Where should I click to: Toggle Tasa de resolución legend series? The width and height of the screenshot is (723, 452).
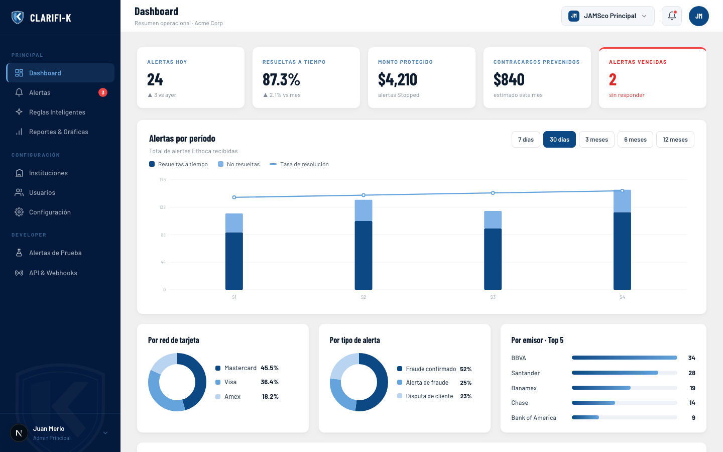tap(299, 164)
